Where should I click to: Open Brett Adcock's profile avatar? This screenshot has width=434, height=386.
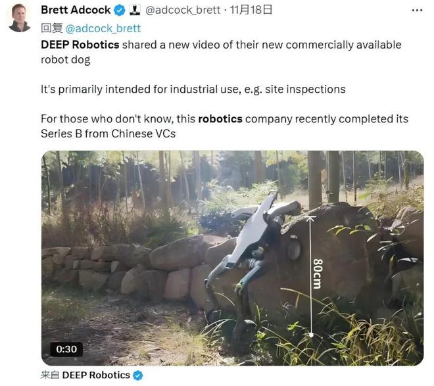click(19, 18)
